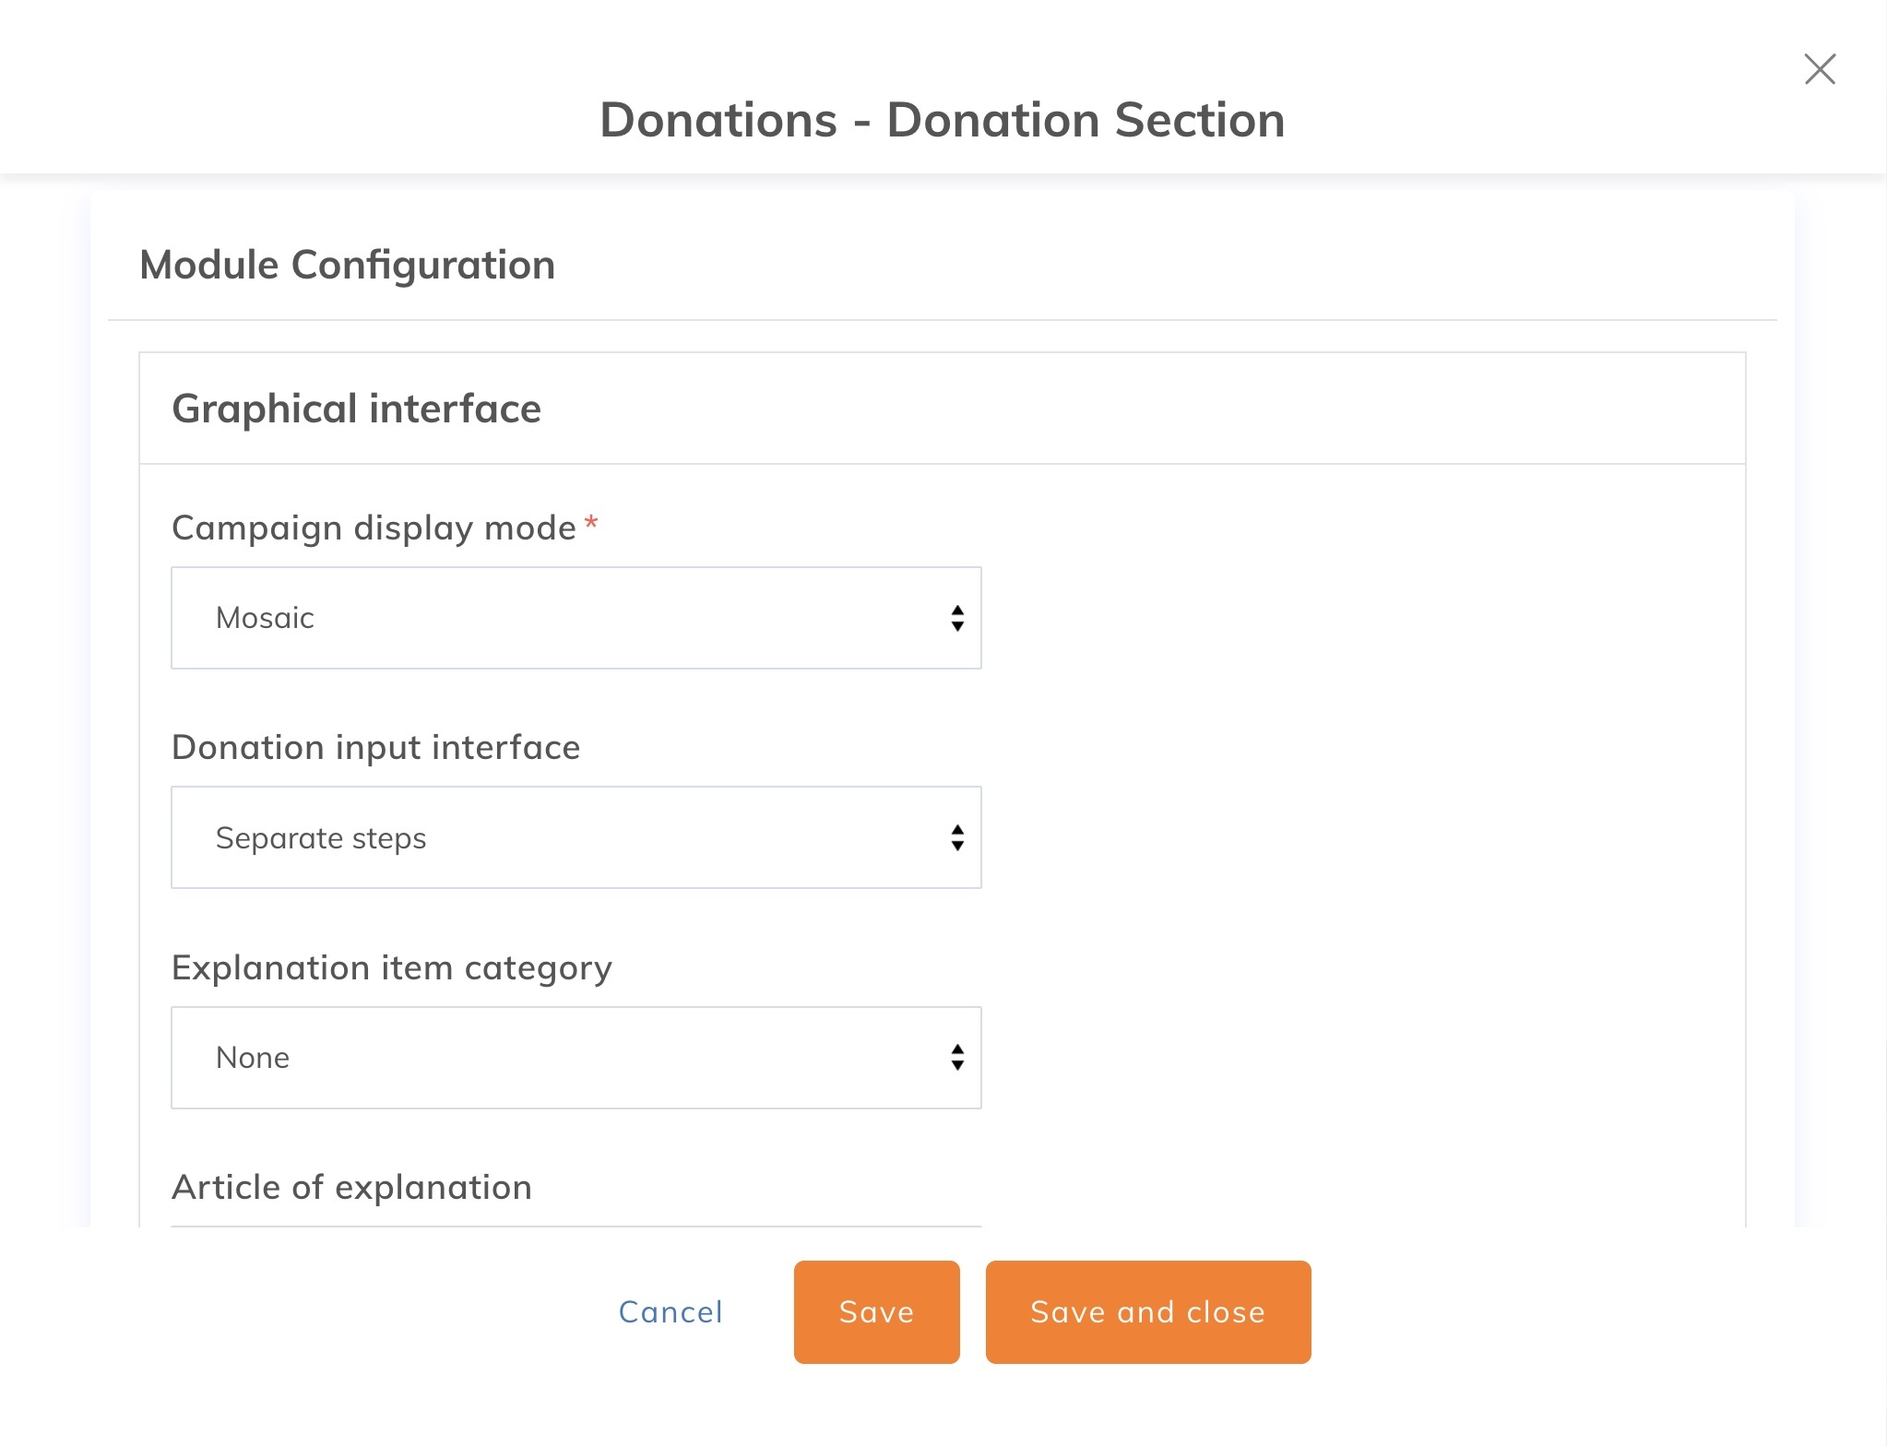Click the Campaign display mode label
The image size is (1887, 1446).
374,527
